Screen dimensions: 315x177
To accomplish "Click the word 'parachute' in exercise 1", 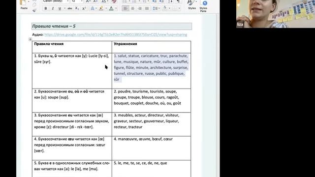I will [178, 56].
